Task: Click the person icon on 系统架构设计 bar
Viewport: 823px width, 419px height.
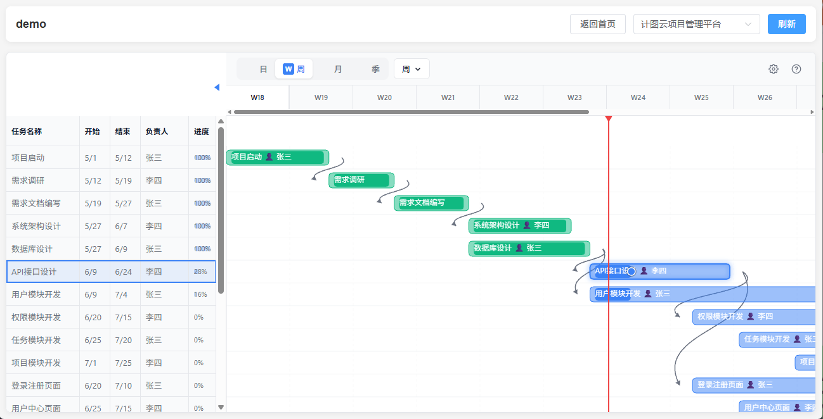Action: (526, 225)
